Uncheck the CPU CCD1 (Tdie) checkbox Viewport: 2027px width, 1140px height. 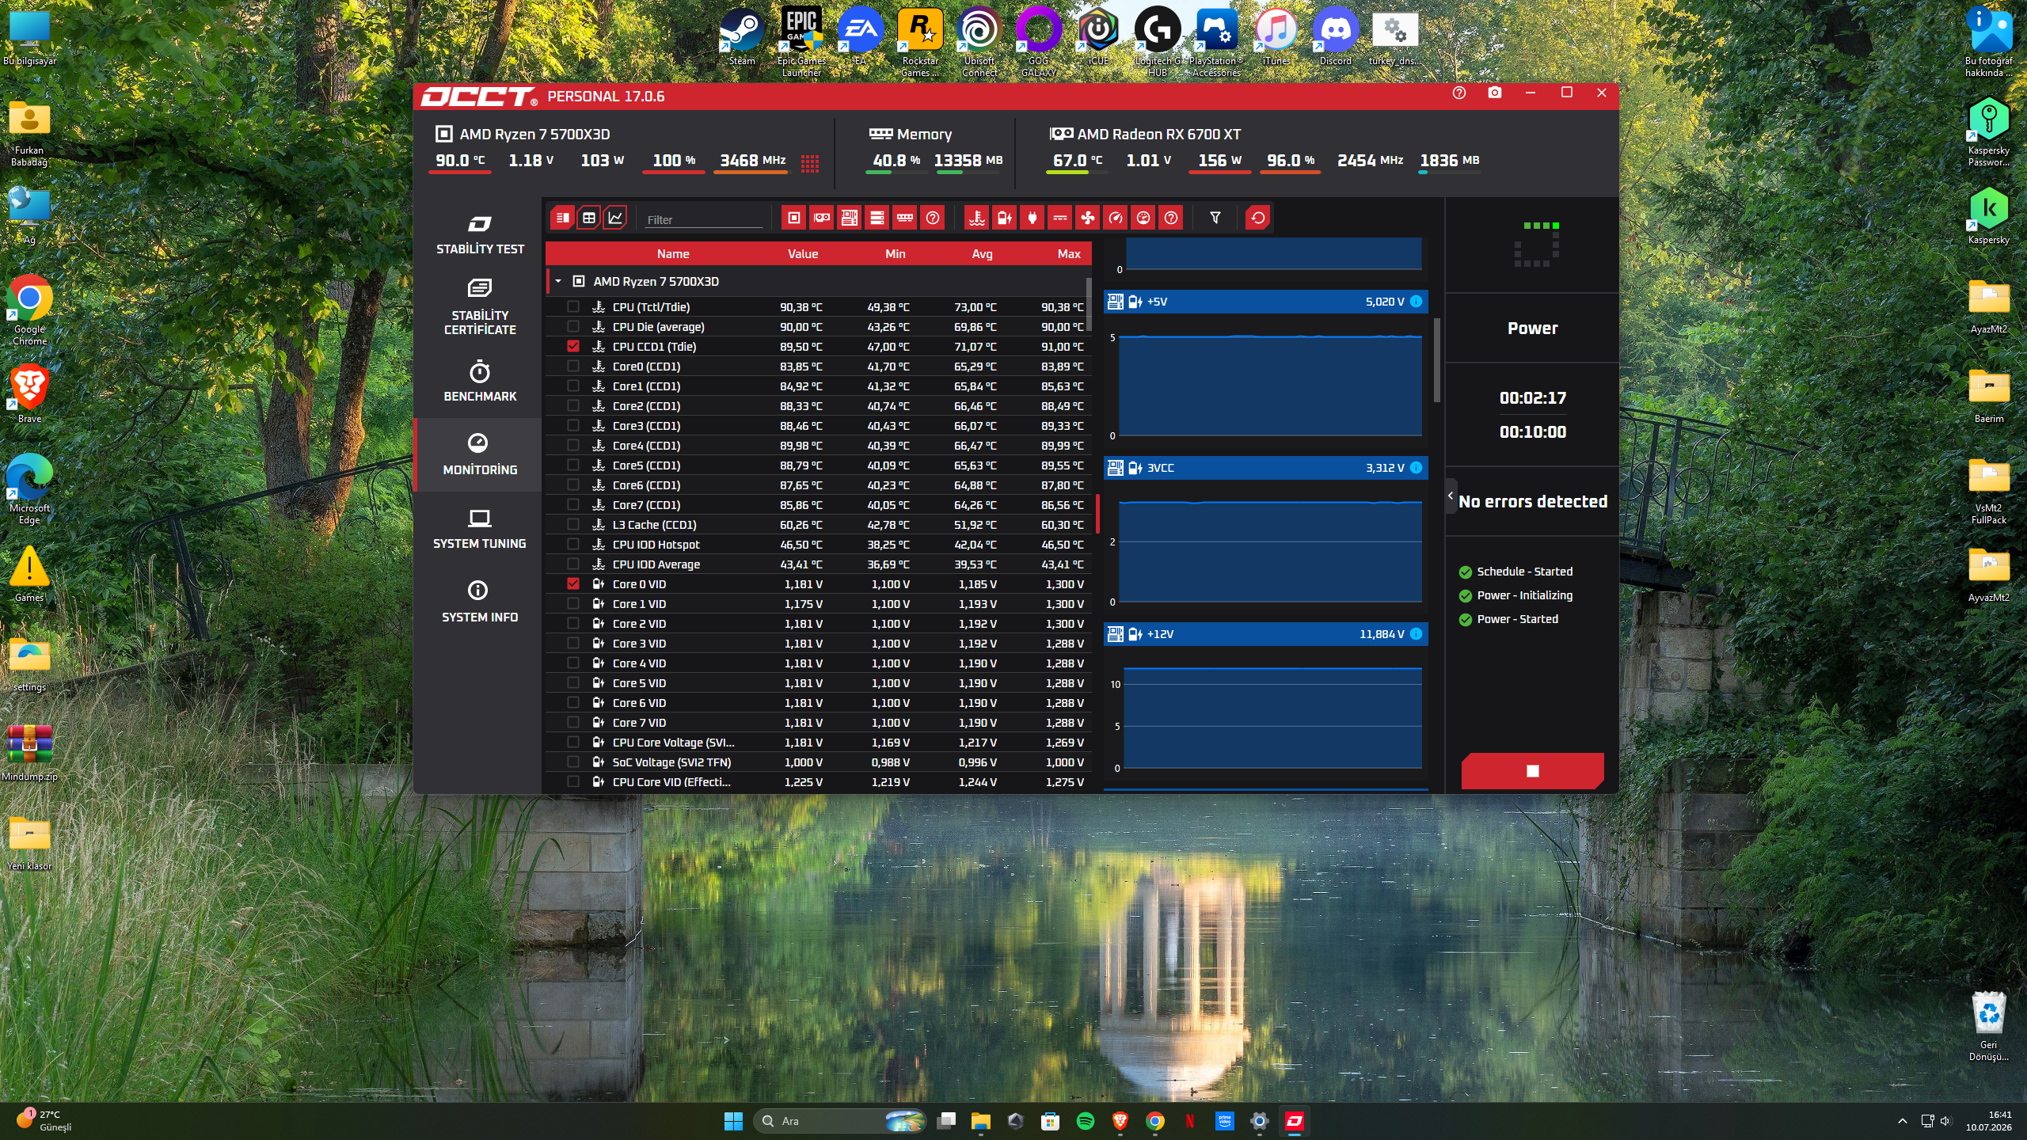point(573,347)
